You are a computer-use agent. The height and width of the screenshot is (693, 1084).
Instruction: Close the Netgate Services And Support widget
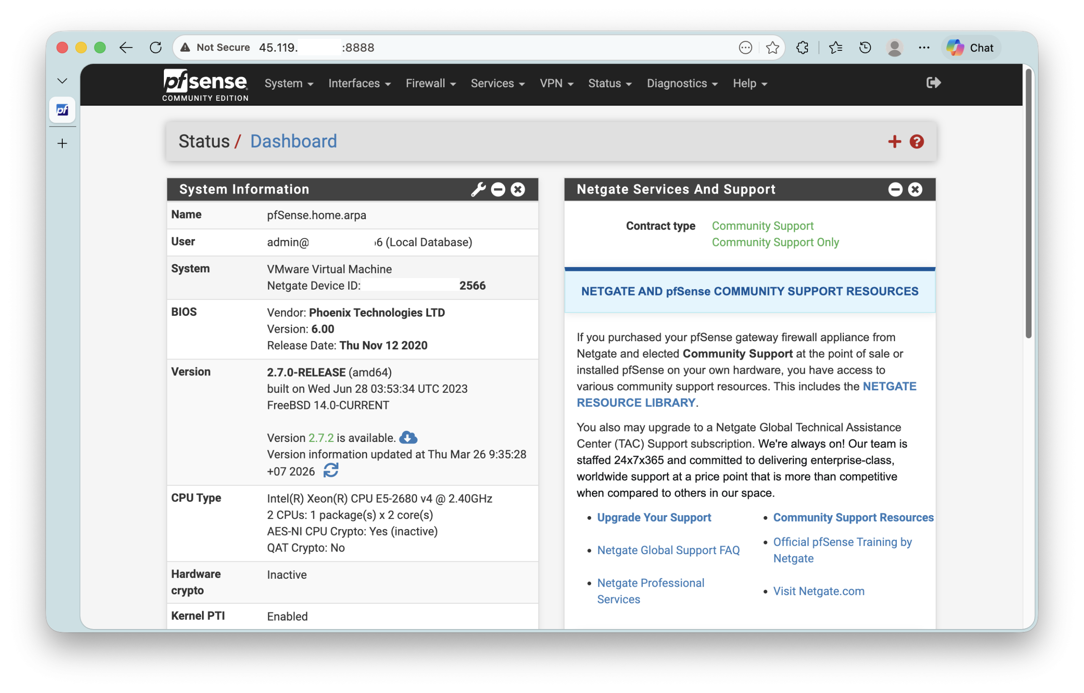915,190
